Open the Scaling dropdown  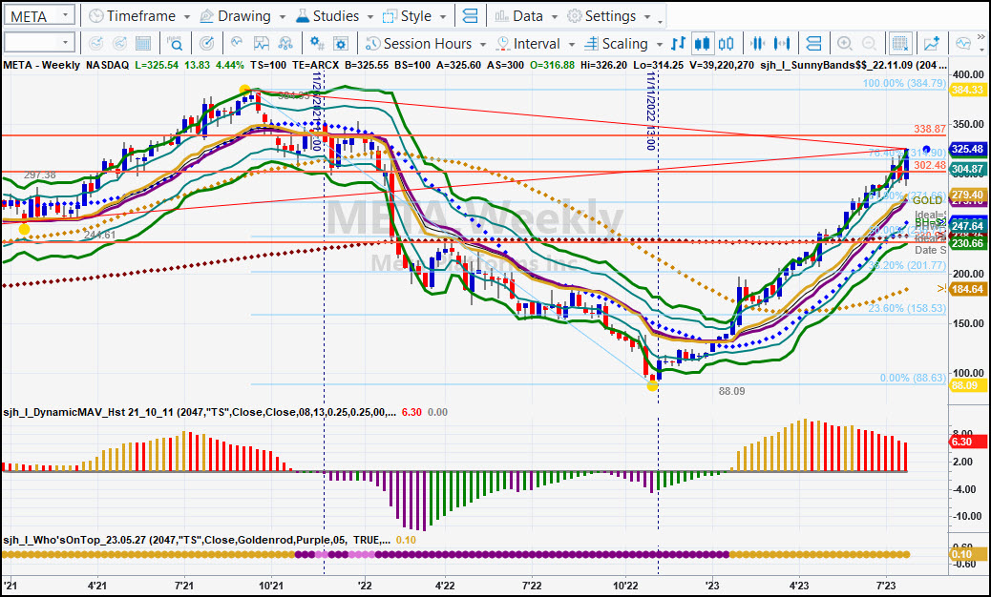pyautogui.click(x=623, y=44)
